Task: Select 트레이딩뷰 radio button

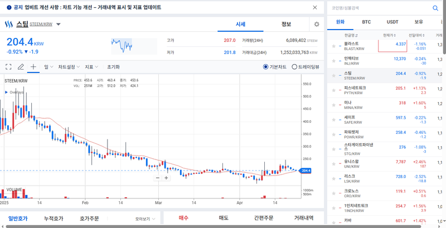Action: tap(295, 67)
